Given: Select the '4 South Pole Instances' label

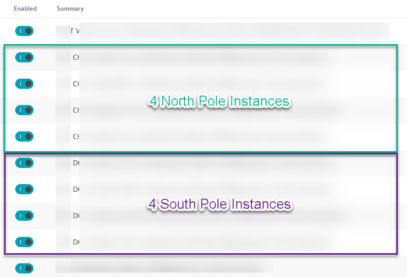Looking at the screenshot, I should [219, 204].
